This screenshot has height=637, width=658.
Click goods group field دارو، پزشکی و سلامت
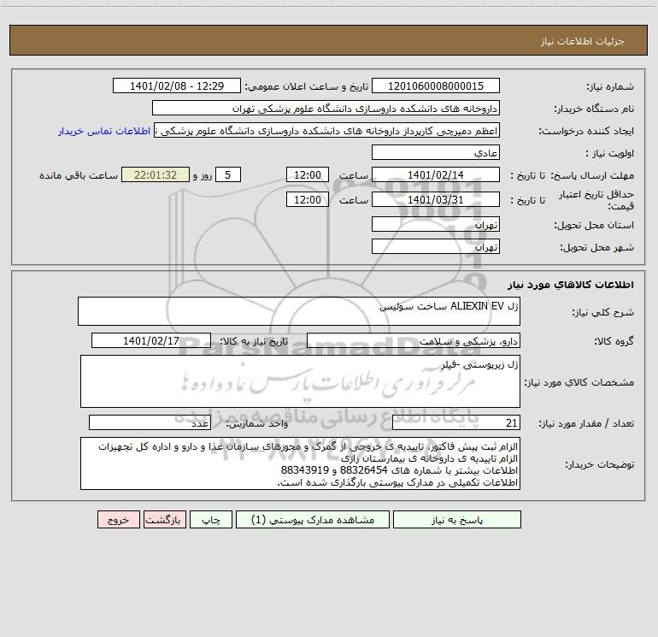click(x=414, y=341)
